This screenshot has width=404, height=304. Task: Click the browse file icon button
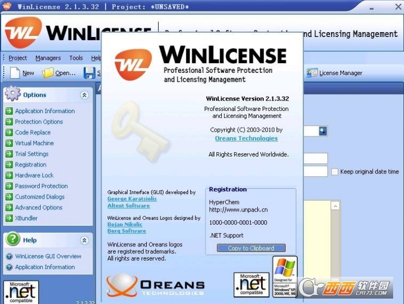click(x=323, y=131)
